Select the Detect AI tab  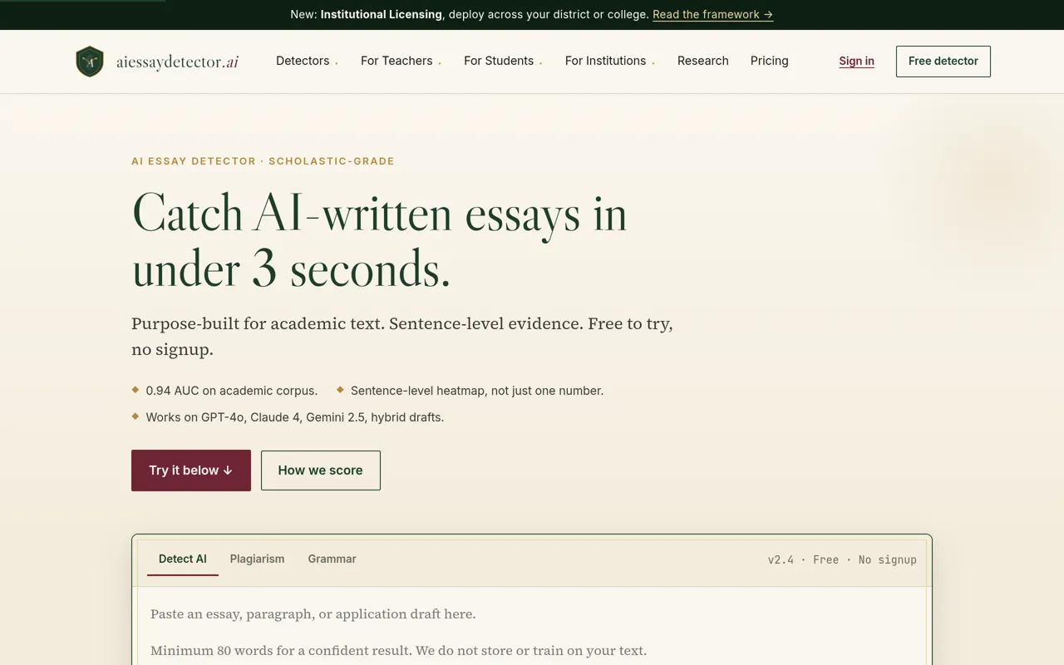pyautogui.click(x=183, y=559)
